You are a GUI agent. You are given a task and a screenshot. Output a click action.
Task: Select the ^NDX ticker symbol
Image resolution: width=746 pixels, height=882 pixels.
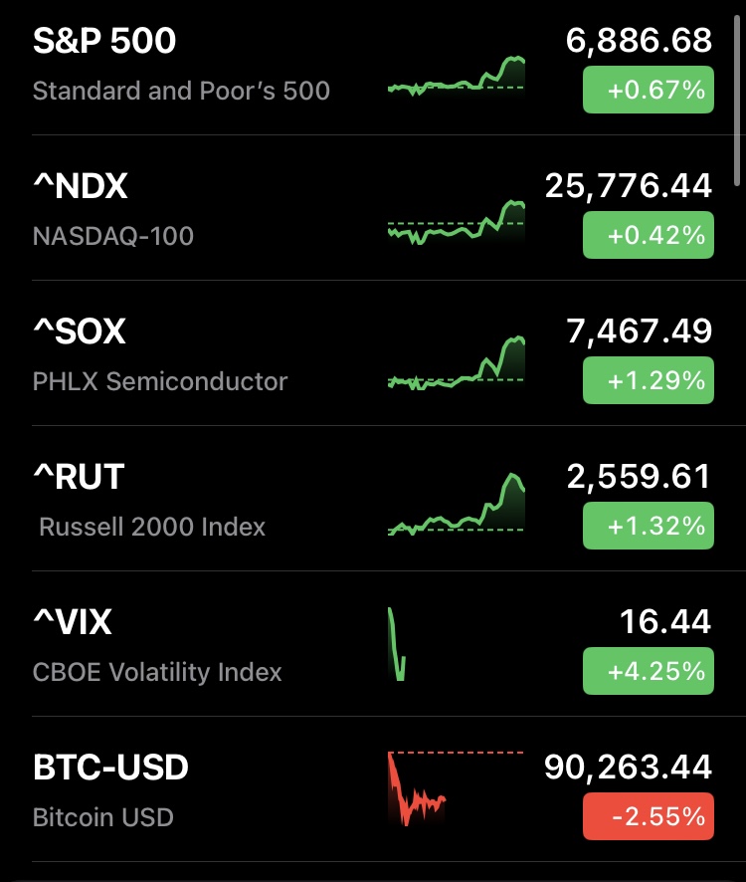point(81,186)
